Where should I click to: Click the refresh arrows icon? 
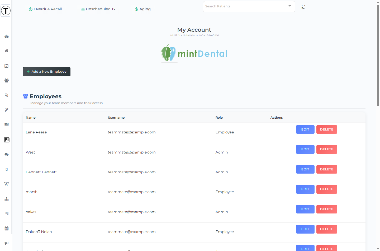pyautogui.click(x=303, y=7)
